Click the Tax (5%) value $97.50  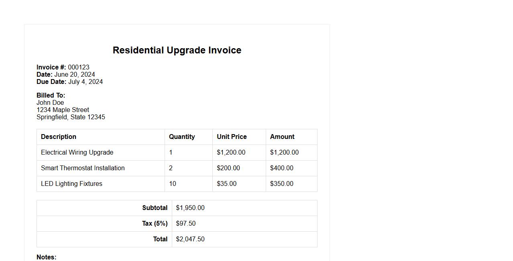pyautogui.click(x=186, y=224)
